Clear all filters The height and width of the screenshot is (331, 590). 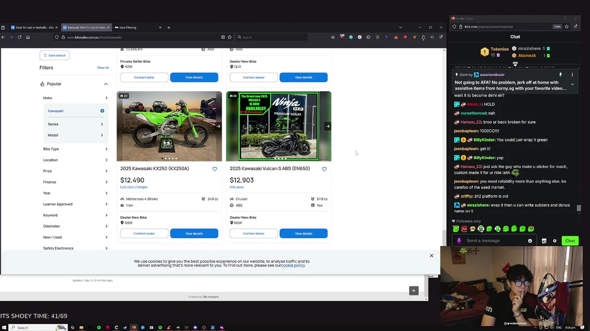[x=103, y=68]
